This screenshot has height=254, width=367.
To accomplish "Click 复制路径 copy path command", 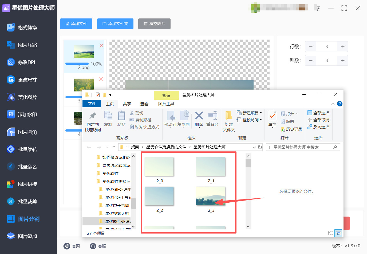I will (x=140, y=120).
